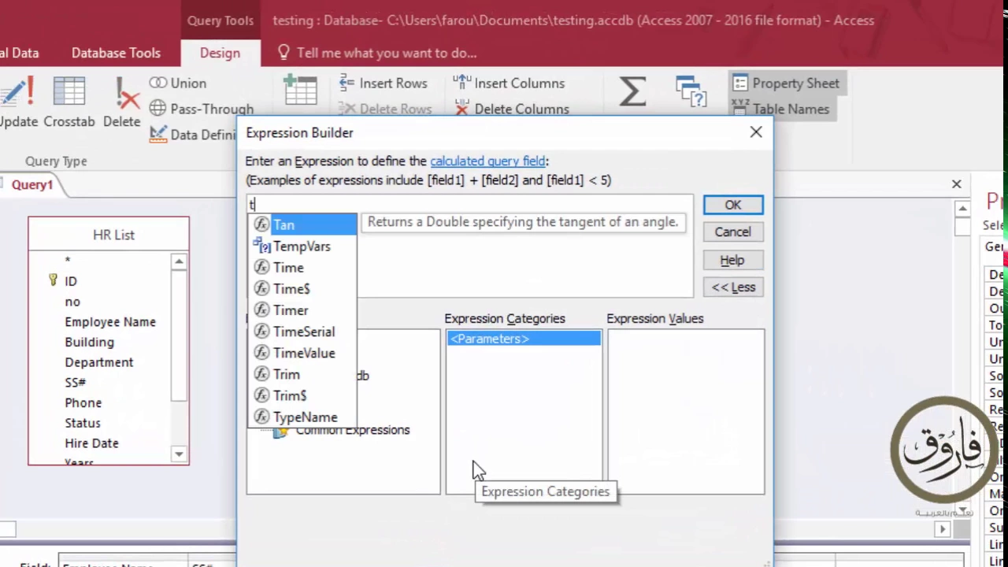Click the fx icon beside Tan
The width and height of the screenshot is (1008, 567).
261,224
